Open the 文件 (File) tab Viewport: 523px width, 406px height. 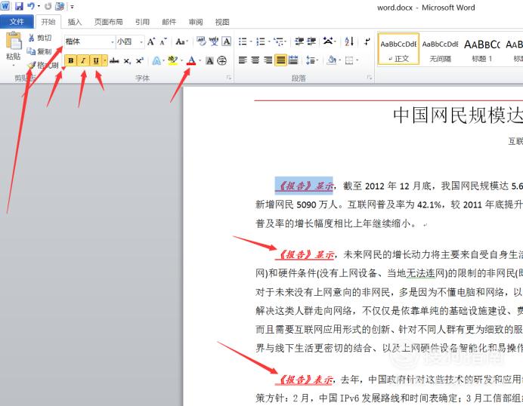pyautogui.click(x=17, y=22)
